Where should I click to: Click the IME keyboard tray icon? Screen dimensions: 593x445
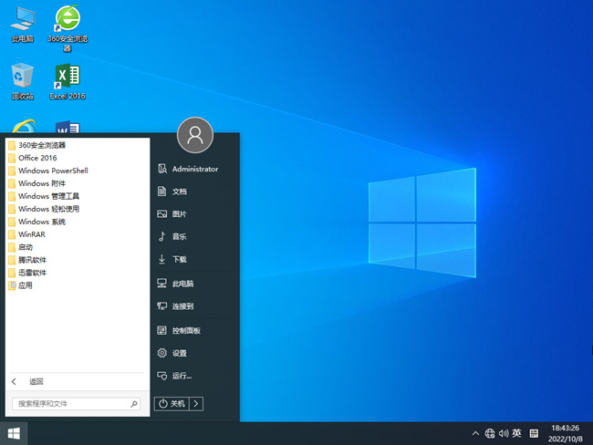click(534, 433)
